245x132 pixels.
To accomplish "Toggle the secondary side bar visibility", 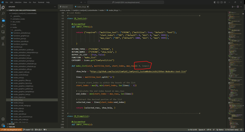I will tap(221, 2).
